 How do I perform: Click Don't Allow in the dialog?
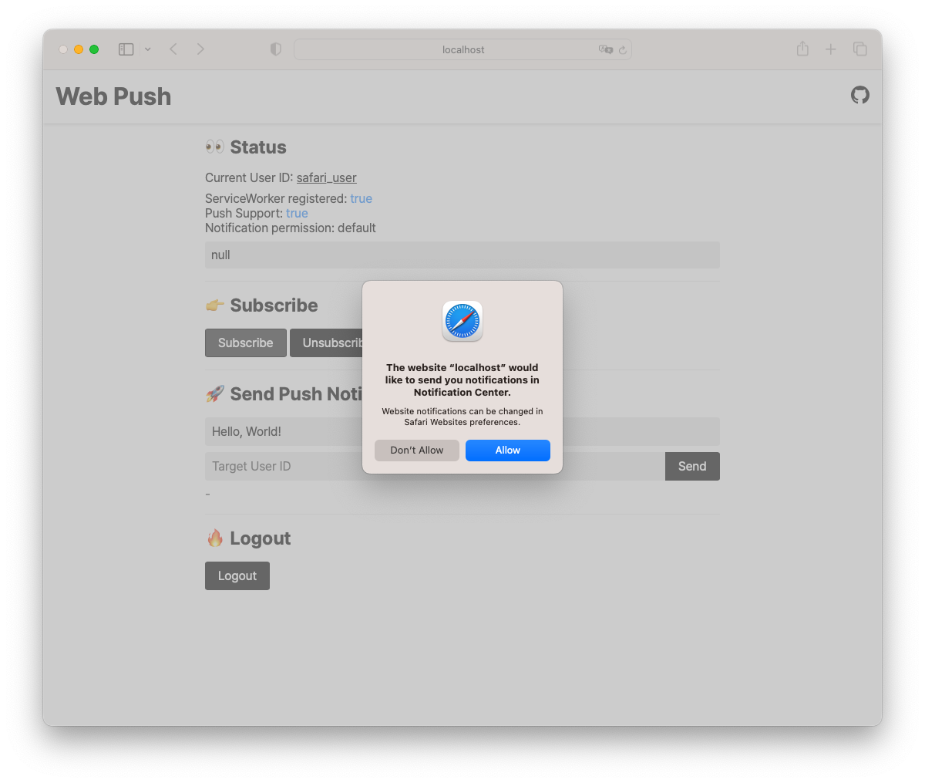coord(417,451)
